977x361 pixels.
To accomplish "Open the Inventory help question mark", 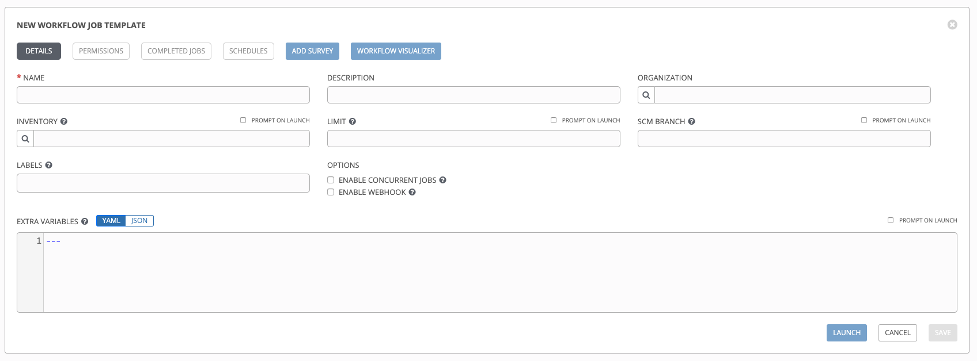I will 64,121.
